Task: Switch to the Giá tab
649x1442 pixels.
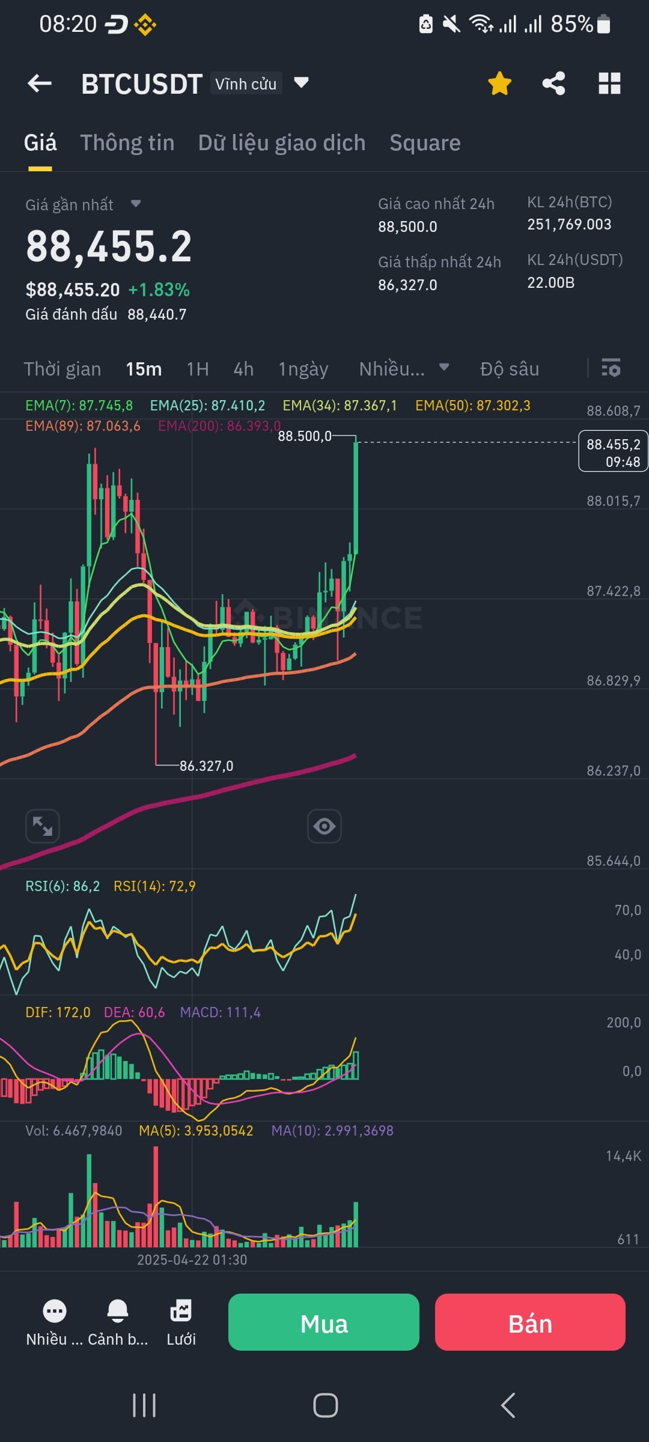Action: (40, 143)
